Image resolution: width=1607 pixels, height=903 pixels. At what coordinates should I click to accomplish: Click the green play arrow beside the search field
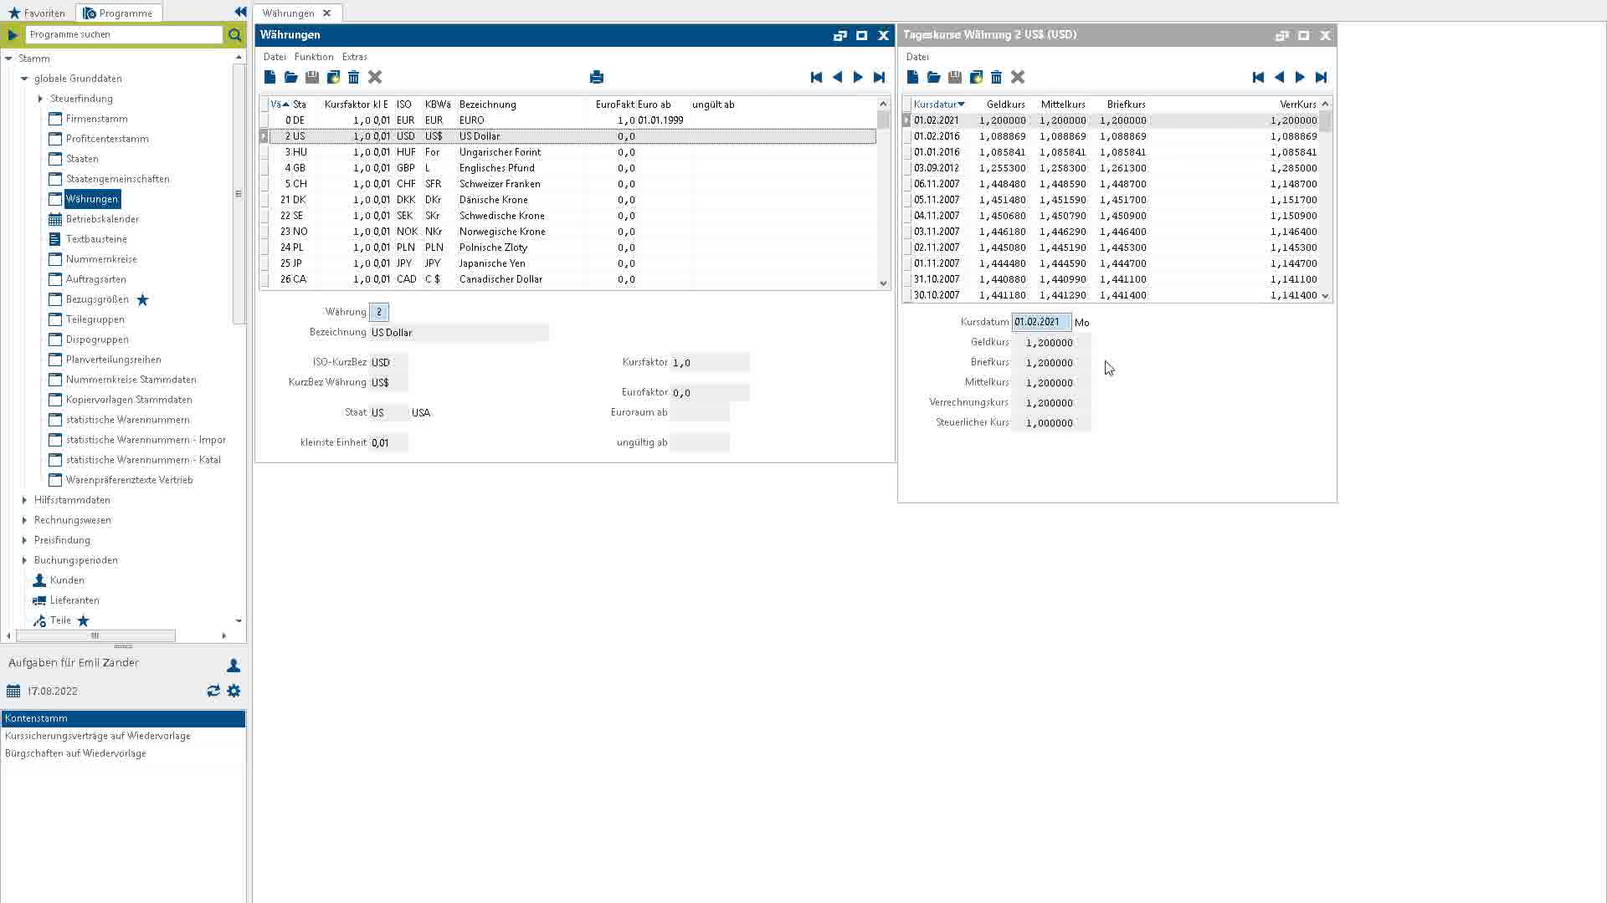pos(12,34)
